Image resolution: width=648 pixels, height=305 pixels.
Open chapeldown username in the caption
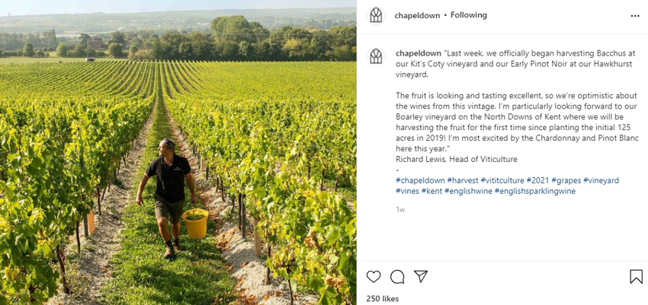click(419, 52)
